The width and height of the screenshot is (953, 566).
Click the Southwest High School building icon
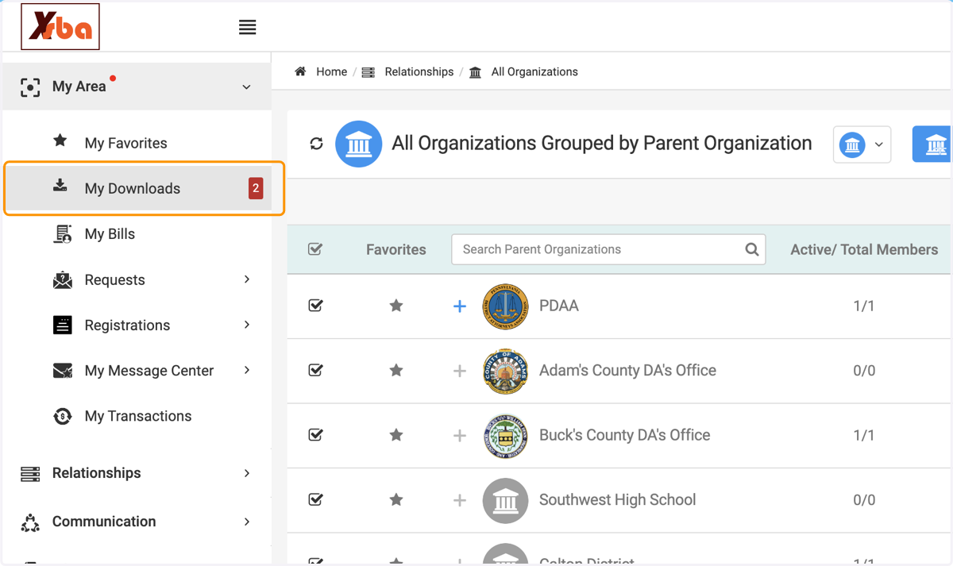(505, 500)
